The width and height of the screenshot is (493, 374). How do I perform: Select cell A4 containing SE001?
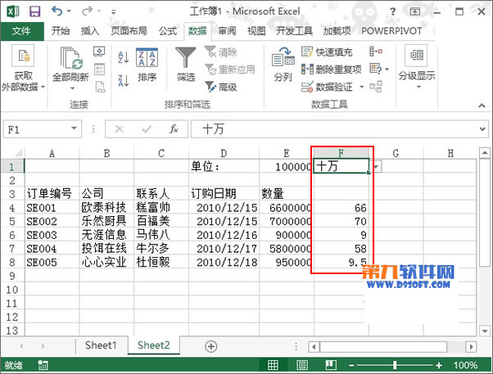pos(52,208)
